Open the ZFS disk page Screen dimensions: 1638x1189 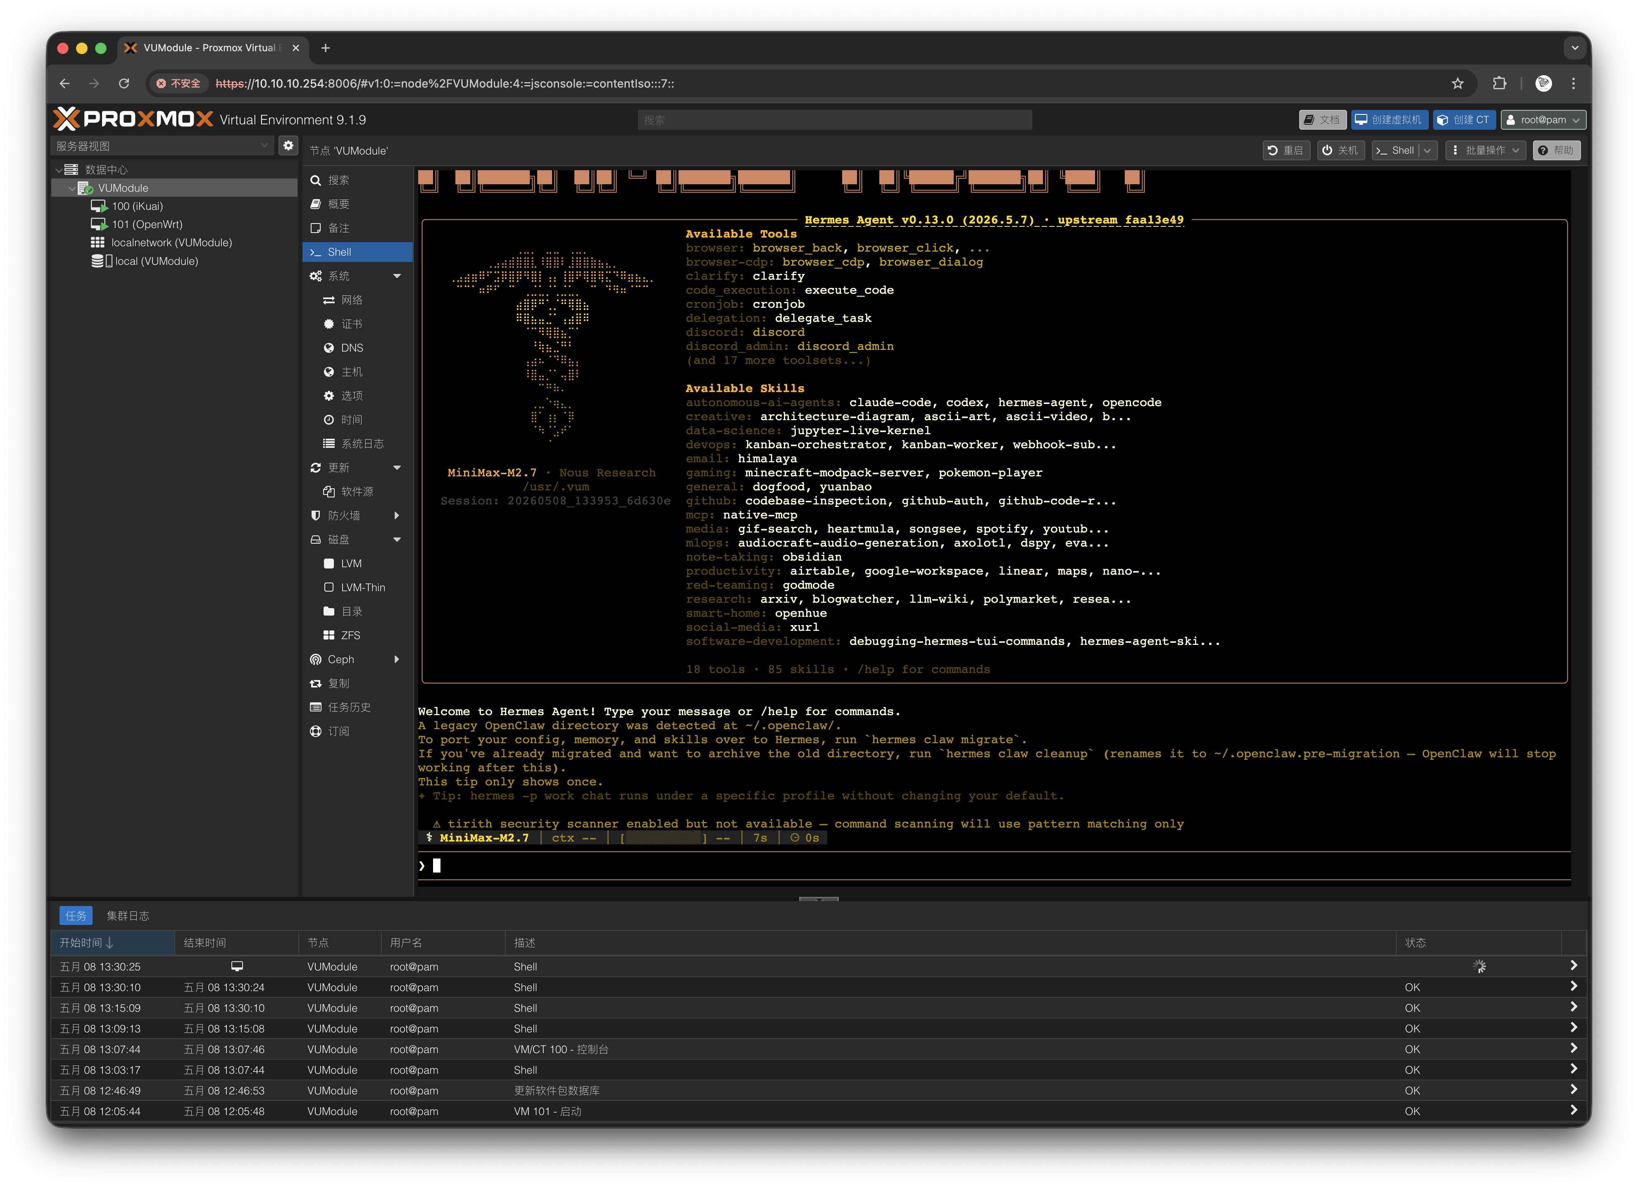(x=357, y=635)
